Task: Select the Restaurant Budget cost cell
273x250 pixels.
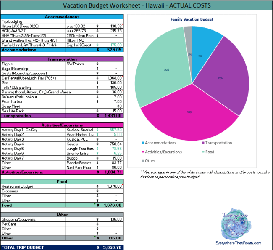Action: [109, 186]
